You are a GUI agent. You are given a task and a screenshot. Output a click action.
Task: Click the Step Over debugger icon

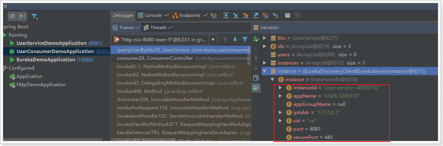(x=226, y=15)
